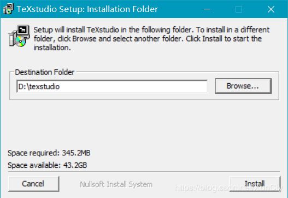Click empty area below Destination Folder box
The width and height of the screenshot is (288, 198).
[x=144, y=124]
